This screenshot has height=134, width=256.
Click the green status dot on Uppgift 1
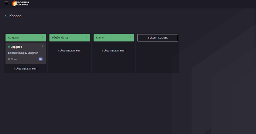tap(9, 47)
